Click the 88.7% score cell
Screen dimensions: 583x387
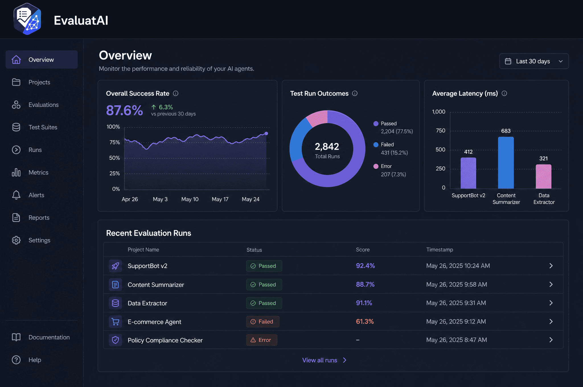click(365, 284)
